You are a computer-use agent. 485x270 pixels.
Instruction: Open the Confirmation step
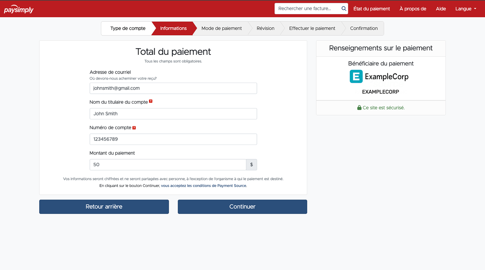point(364,28)
